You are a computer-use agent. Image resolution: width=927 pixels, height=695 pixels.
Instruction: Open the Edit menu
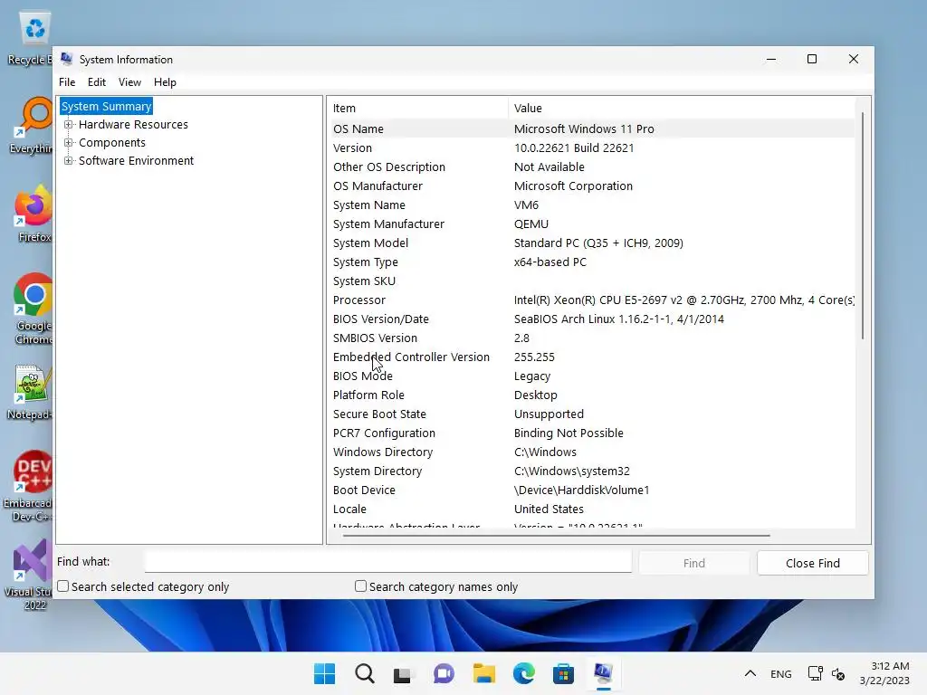click(x=97, y=82)
